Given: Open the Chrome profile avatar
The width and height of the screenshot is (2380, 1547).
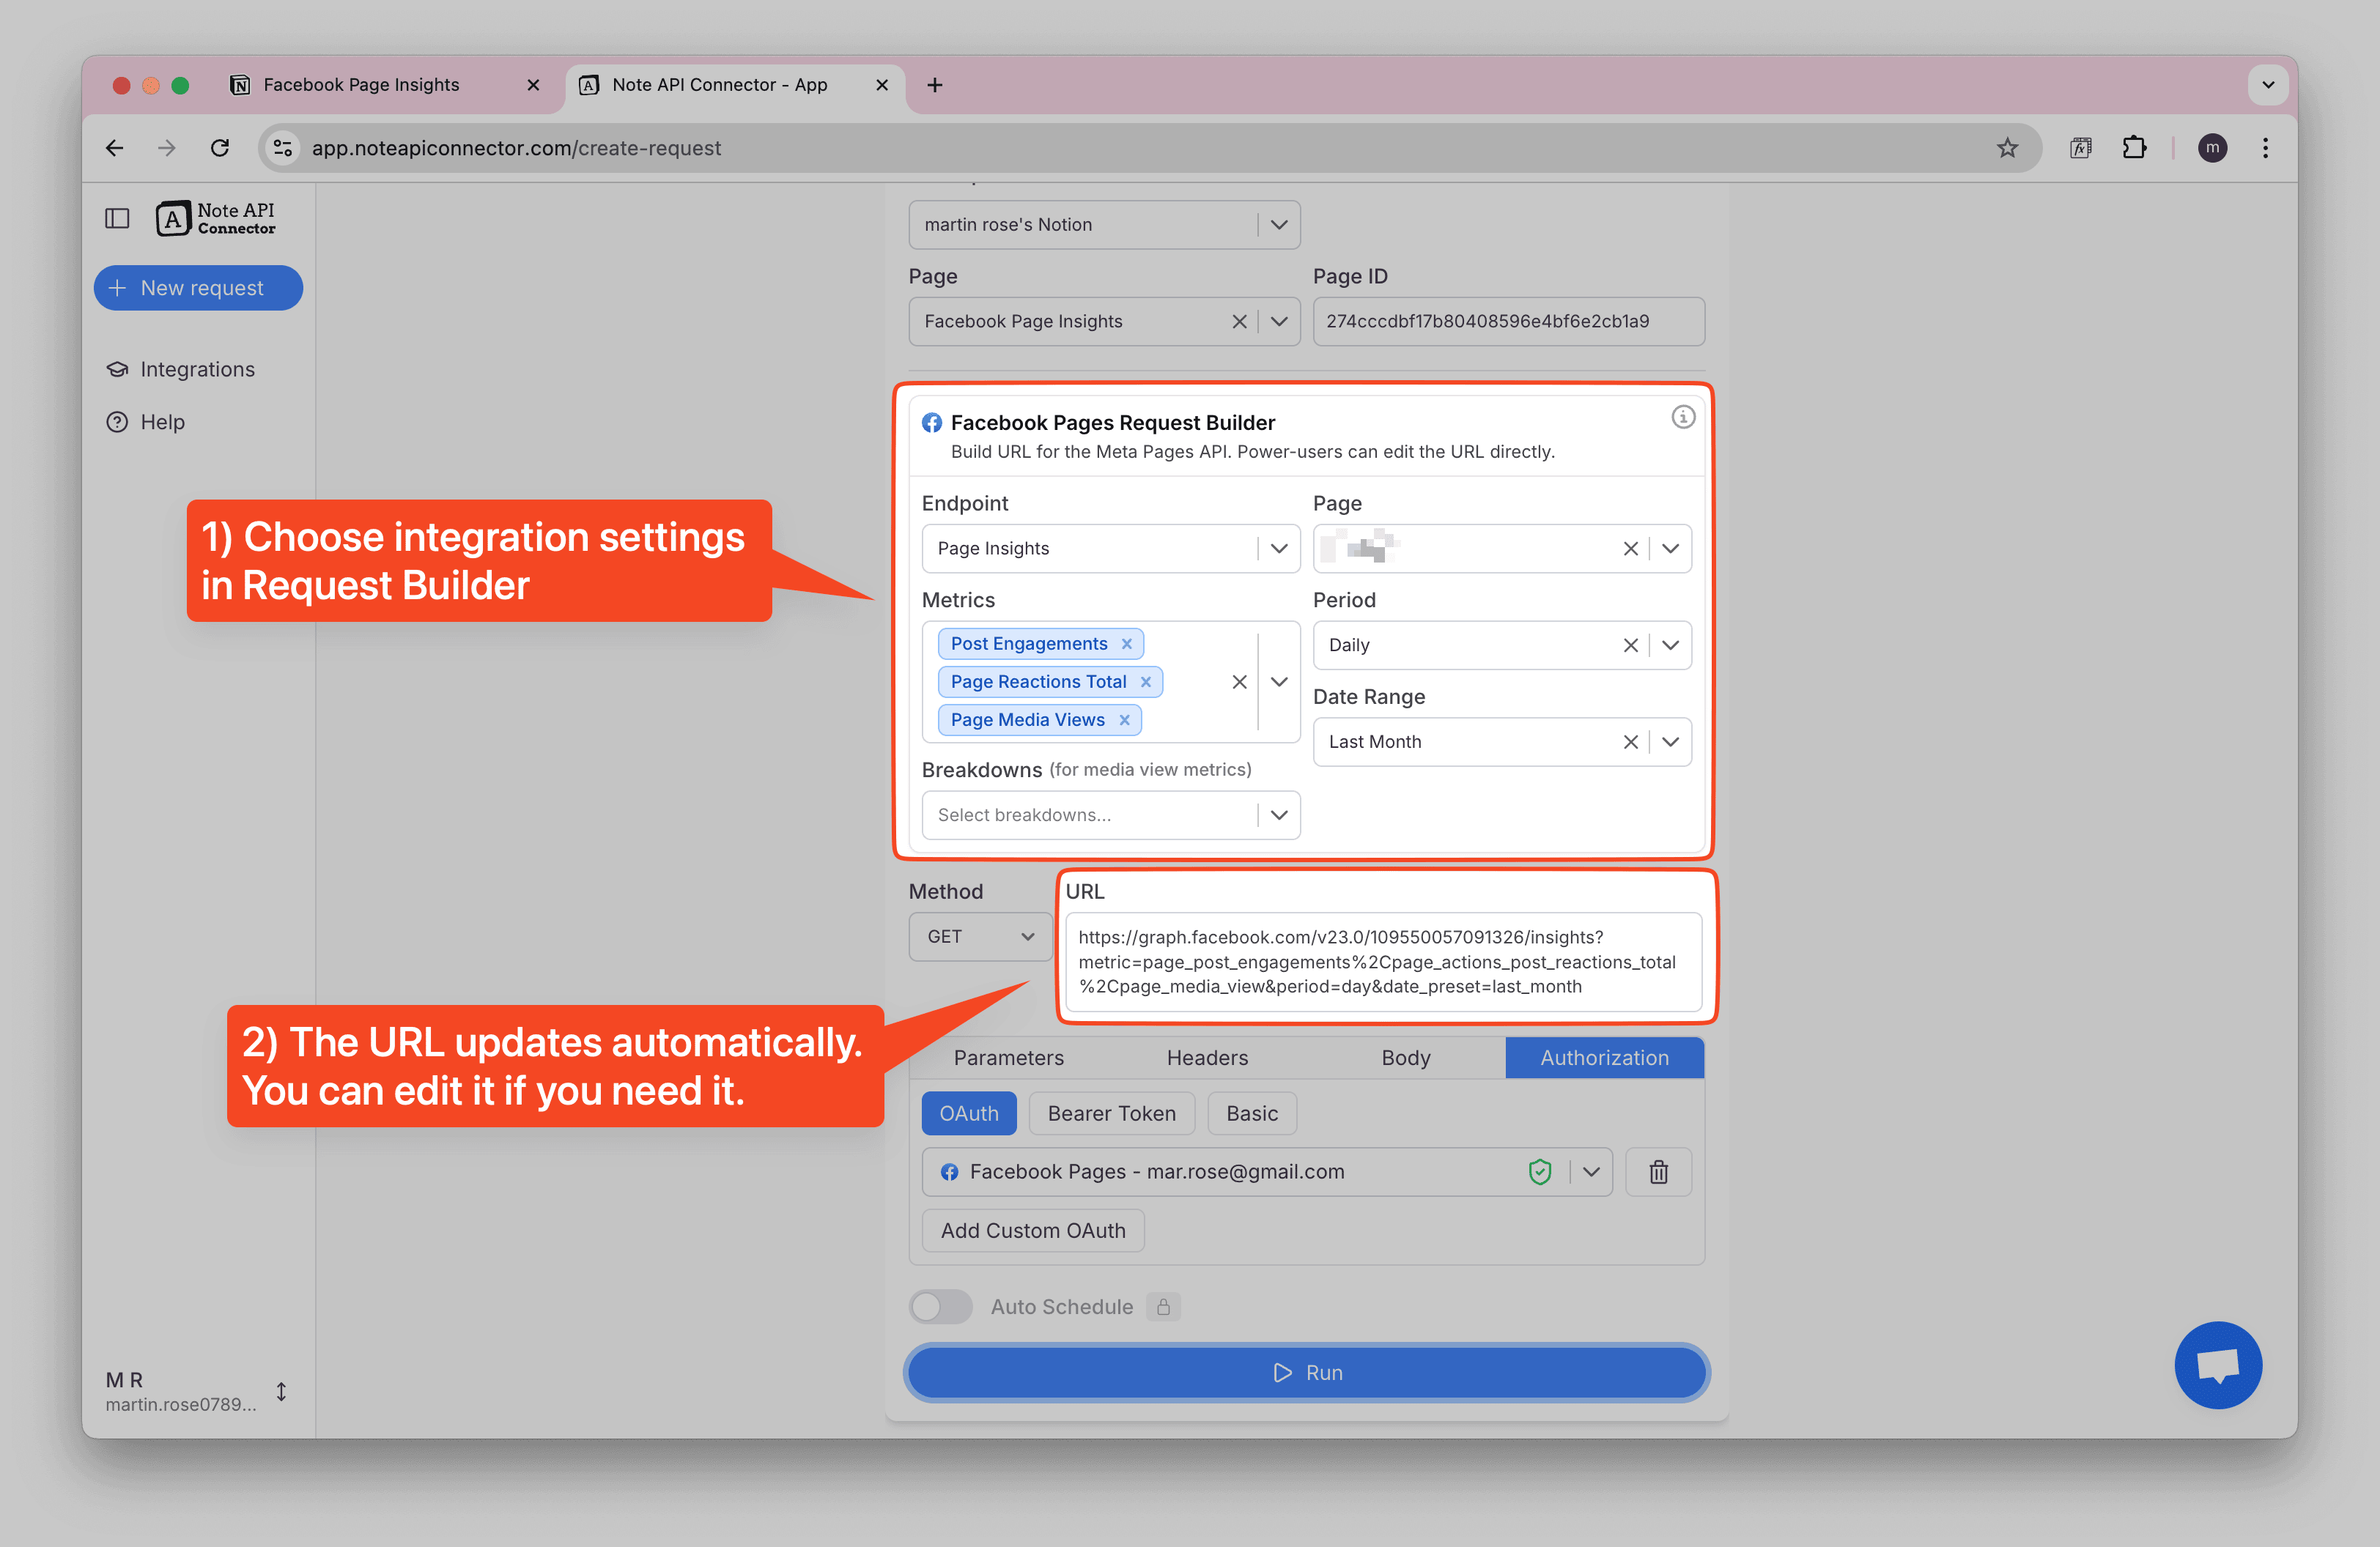Looking at the screenshot, I should pyautogui.click(x=2212, y=148).
